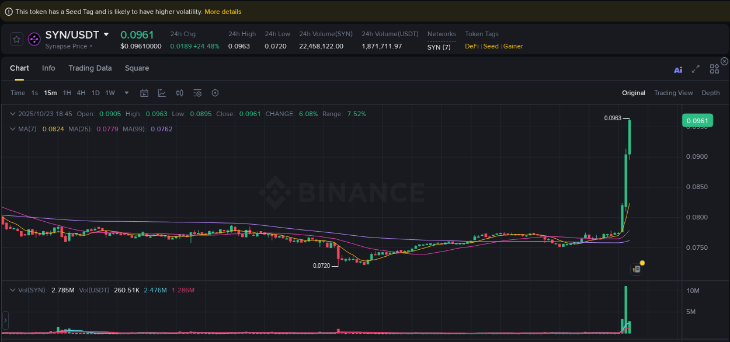Collapse the Vol(SYN) volume panel
Viewport: 730px width, 342px height.
tap(12, 289)
